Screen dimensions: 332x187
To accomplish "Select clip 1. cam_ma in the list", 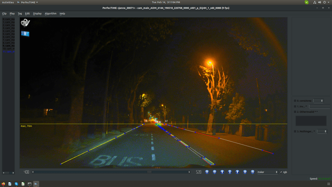I will pos(8,22).
